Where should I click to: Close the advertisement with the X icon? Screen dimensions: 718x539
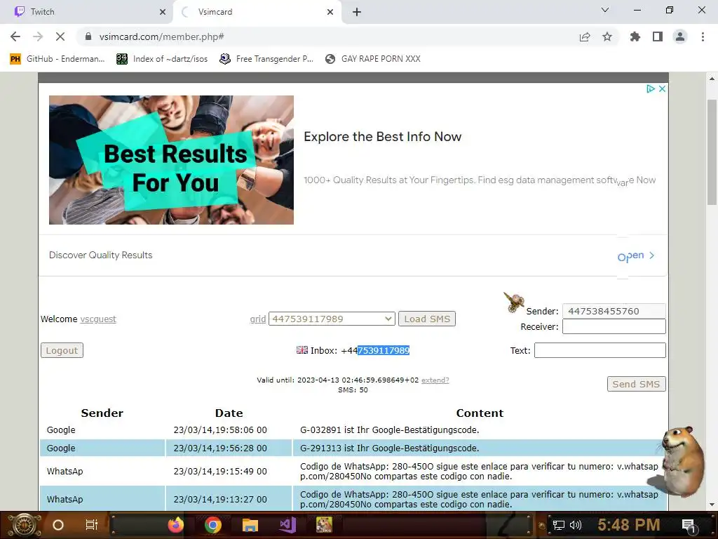[x=662, y=89]
